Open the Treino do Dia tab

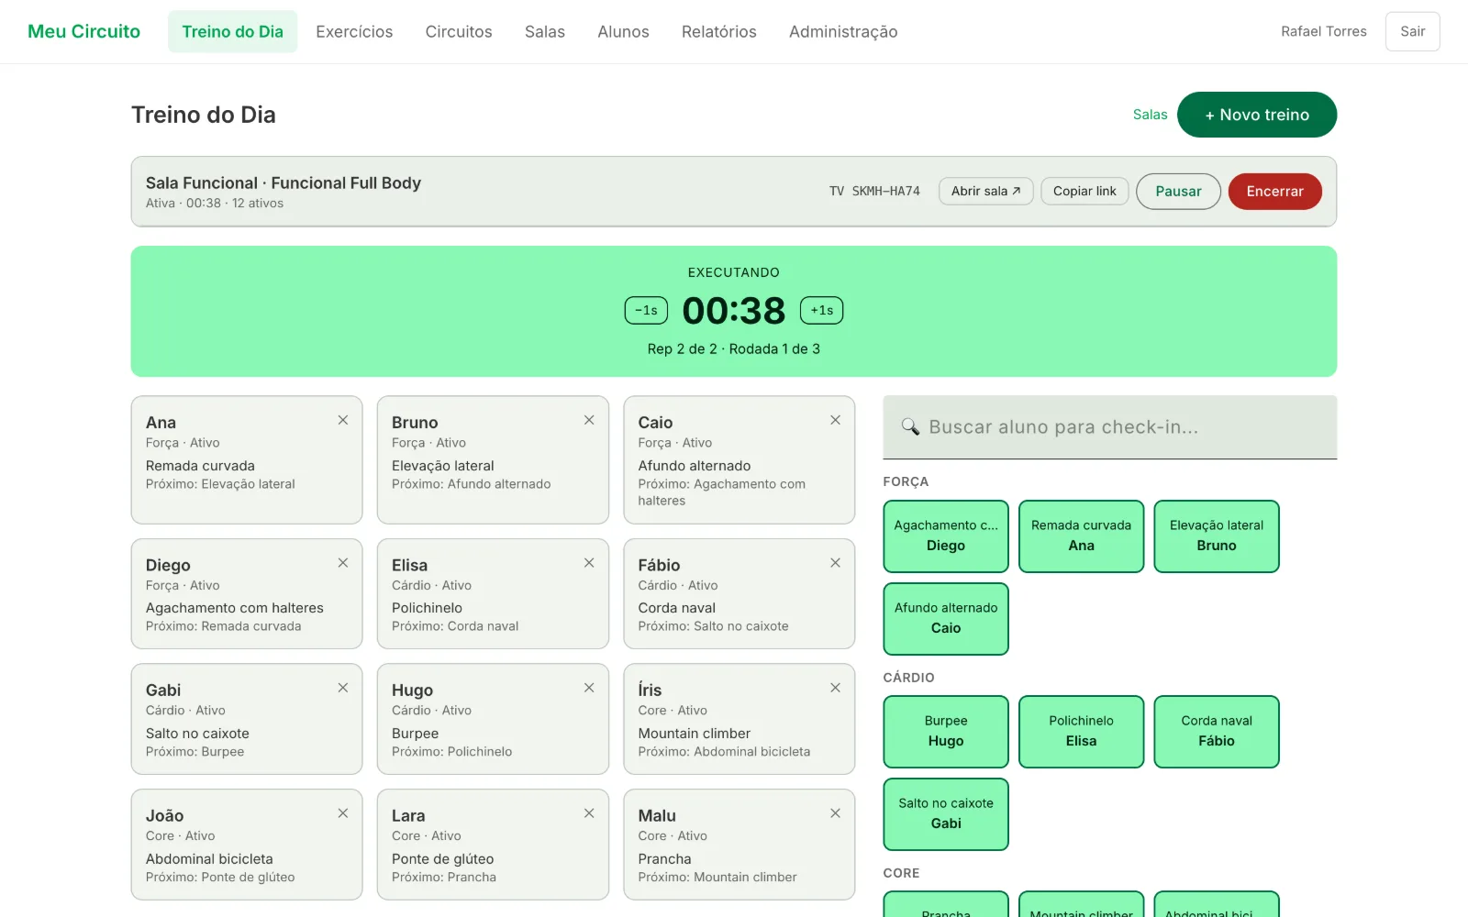[x=232, y=31]
